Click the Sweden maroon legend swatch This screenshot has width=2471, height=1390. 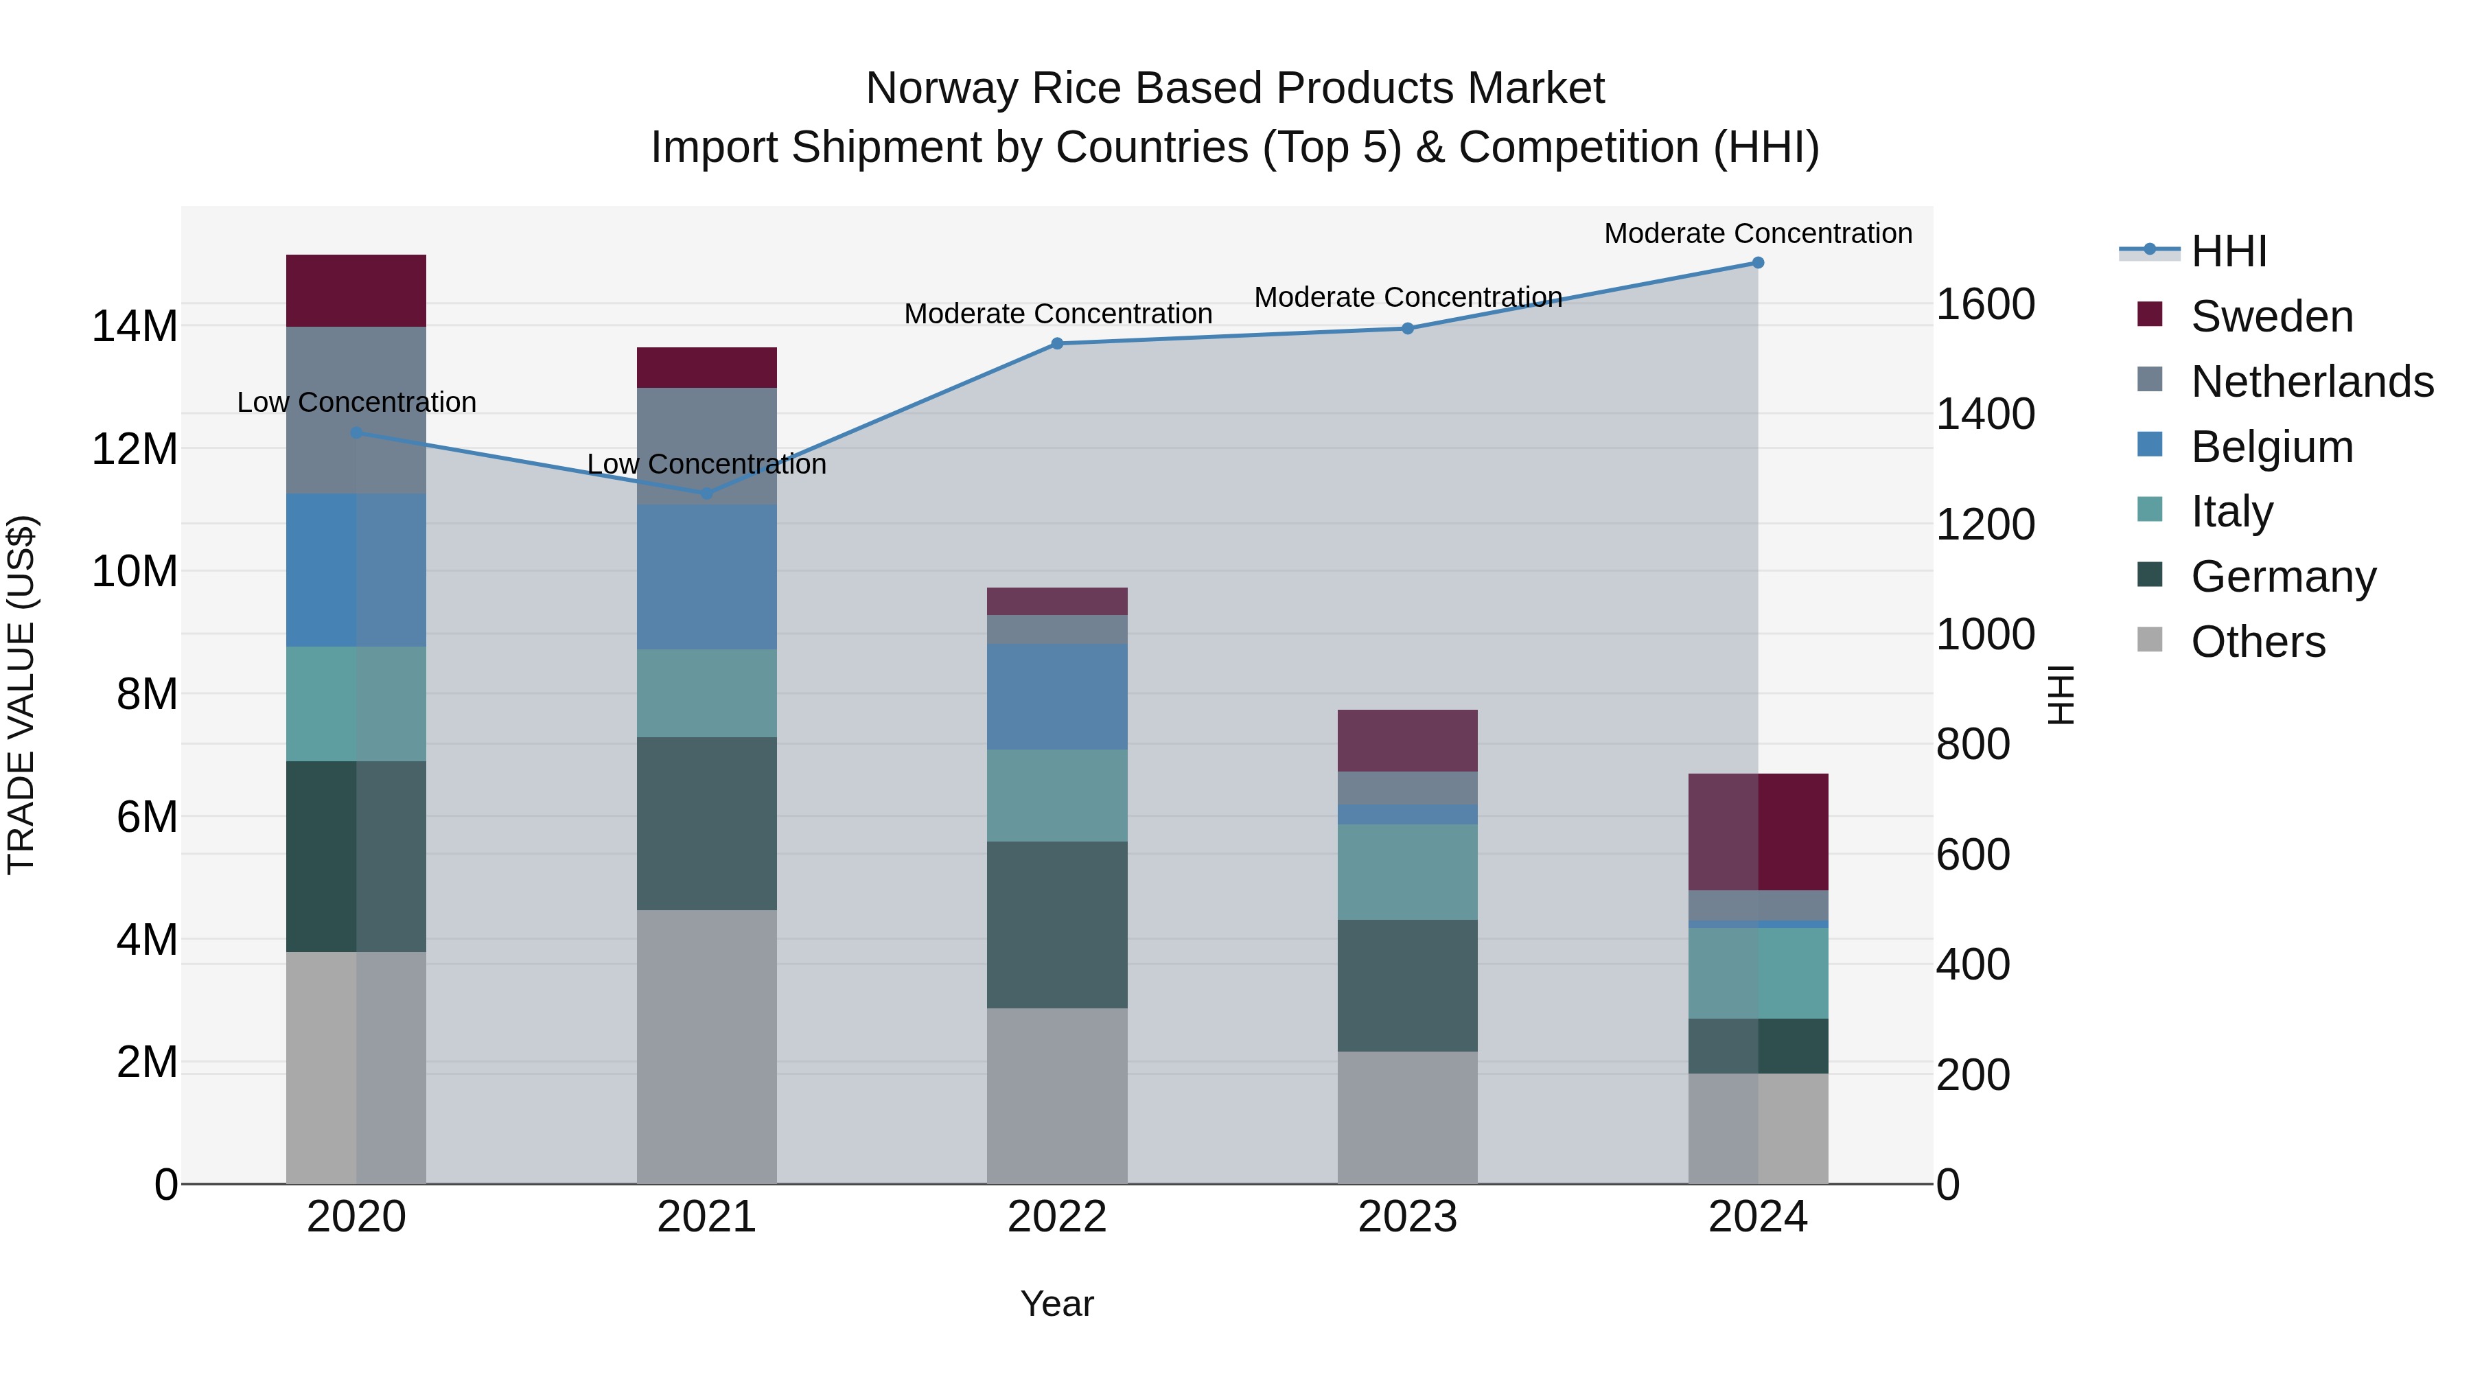click(x=2150, y=314)
